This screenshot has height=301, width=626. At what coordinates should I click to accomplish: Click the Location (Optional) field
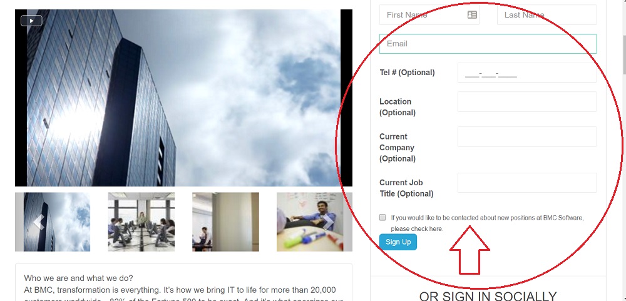pos(527,102)
